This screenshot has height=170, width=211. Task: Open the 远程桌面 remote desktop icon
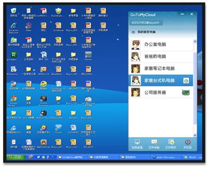(137, 144)
